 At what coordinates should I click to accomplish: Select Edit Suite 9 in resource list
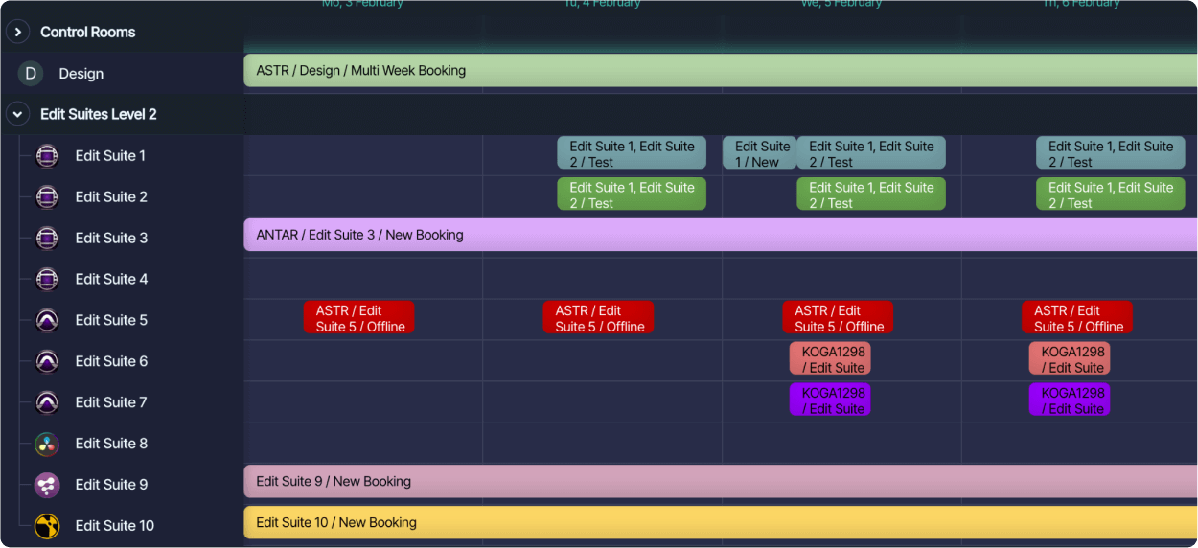pyautogui.click(x=112, y=486)
